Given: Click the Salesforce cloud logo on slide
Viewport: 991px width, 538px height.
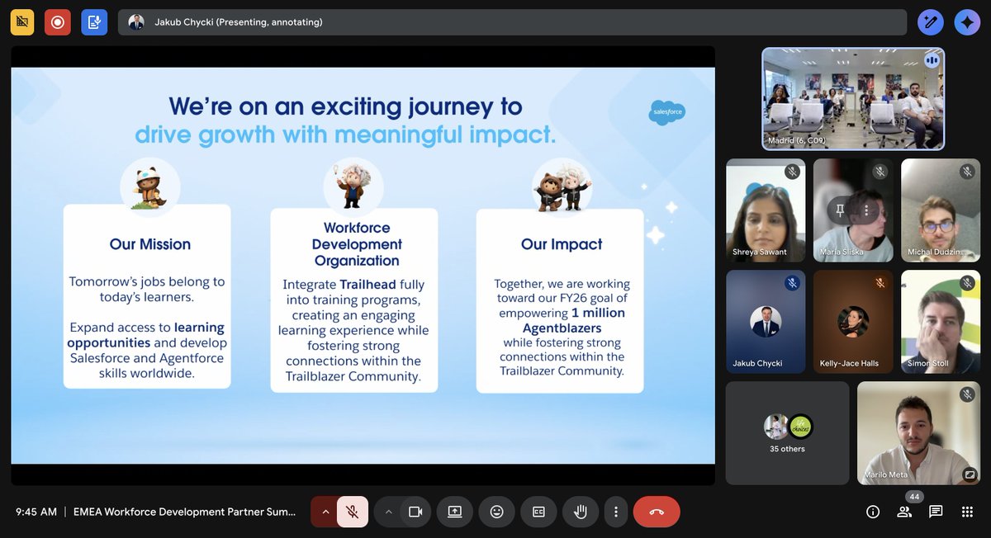Looking at the screenshot, I should 666,111.
